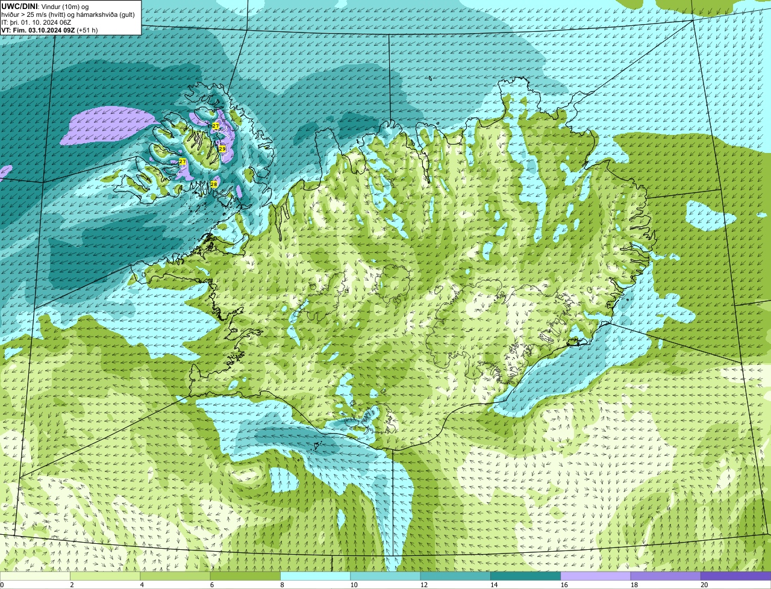Click the colorbar label "6"

pyautogui.click(x=212, y=585)
